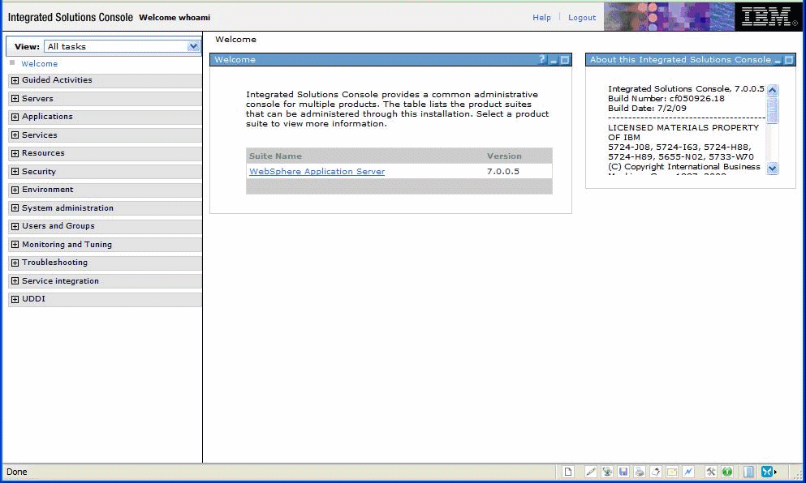Viewport: 806px width, 483px height.
Task: Click the status bar resize grip
Action: click(798, 475)
